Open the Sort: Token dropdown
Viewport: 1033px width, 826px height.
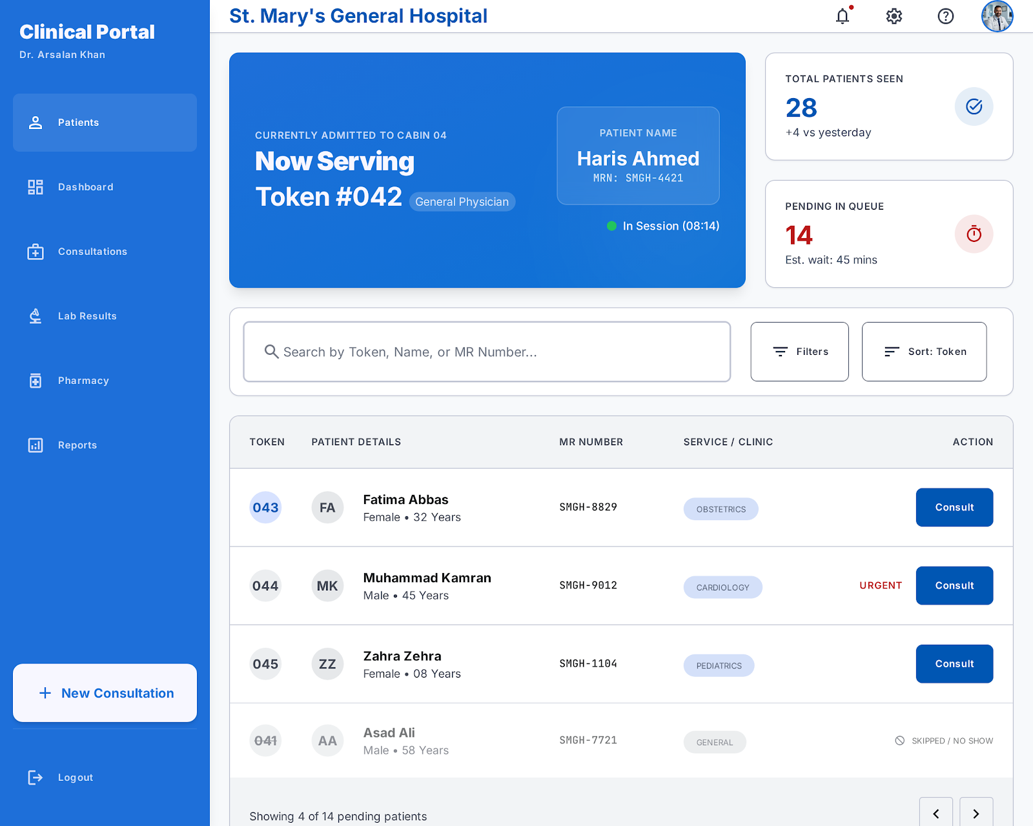[x=924, y=352]
